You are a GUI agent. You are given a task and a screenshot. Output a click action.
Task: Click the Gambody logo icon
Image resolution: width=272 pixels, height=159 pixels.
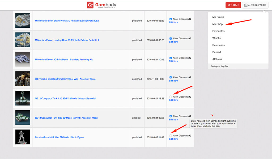click(x=90, y=5)
